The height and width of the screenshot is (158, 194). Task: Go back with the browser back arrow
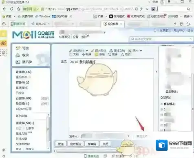tap(4, 9)
